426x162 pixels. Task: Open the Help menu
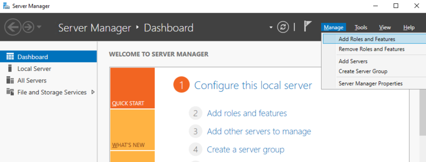(409, 27)
